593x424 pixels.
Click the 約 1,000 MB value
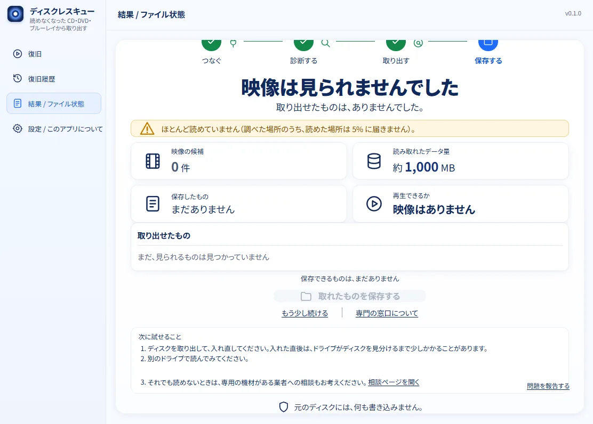[423, 167]
